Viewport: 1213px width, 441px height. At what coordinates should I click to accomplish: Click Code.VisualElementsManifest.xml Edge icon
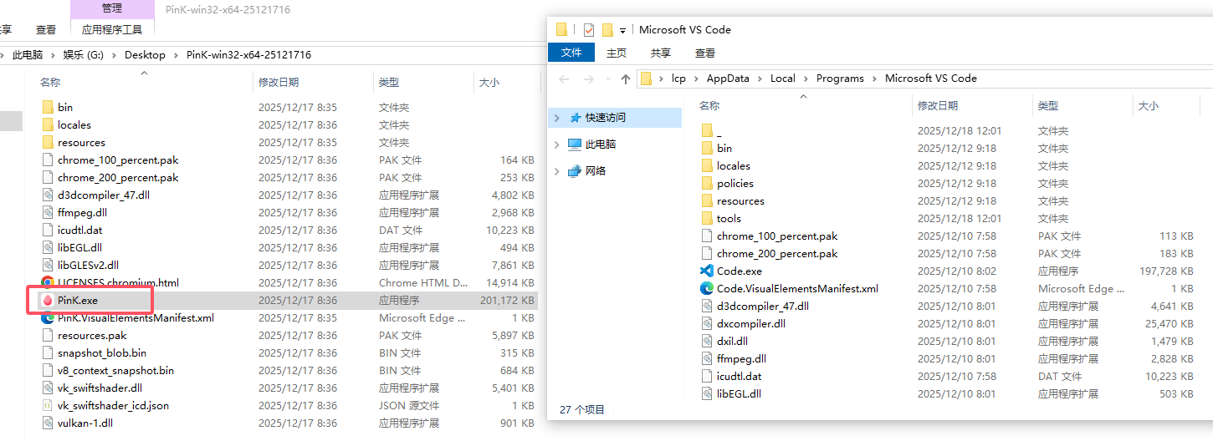(707, 288)
